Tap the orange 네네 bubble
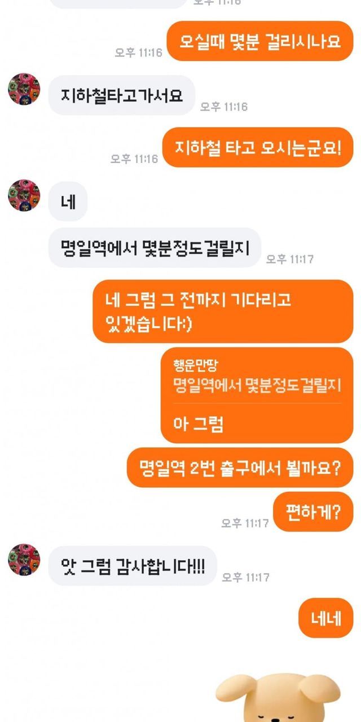Screen dimensions: 361x722 (326, 618)
